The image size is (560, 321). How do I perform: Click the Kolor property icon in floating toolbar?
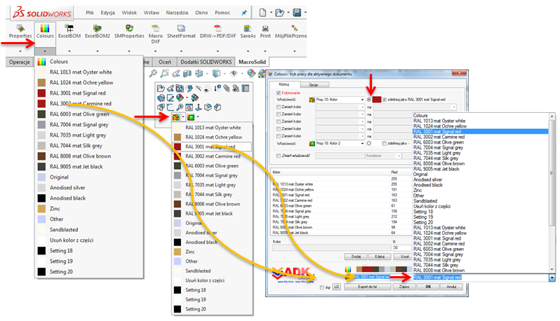coord(175,117)
